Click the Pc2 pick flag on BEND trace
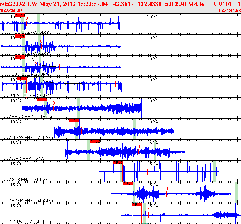This screenshot has height=224, width=241. 42,99
